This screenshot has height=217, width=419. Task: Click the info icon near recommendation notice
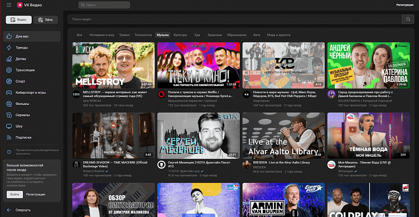pyautogui.click(x=9, y=152)
